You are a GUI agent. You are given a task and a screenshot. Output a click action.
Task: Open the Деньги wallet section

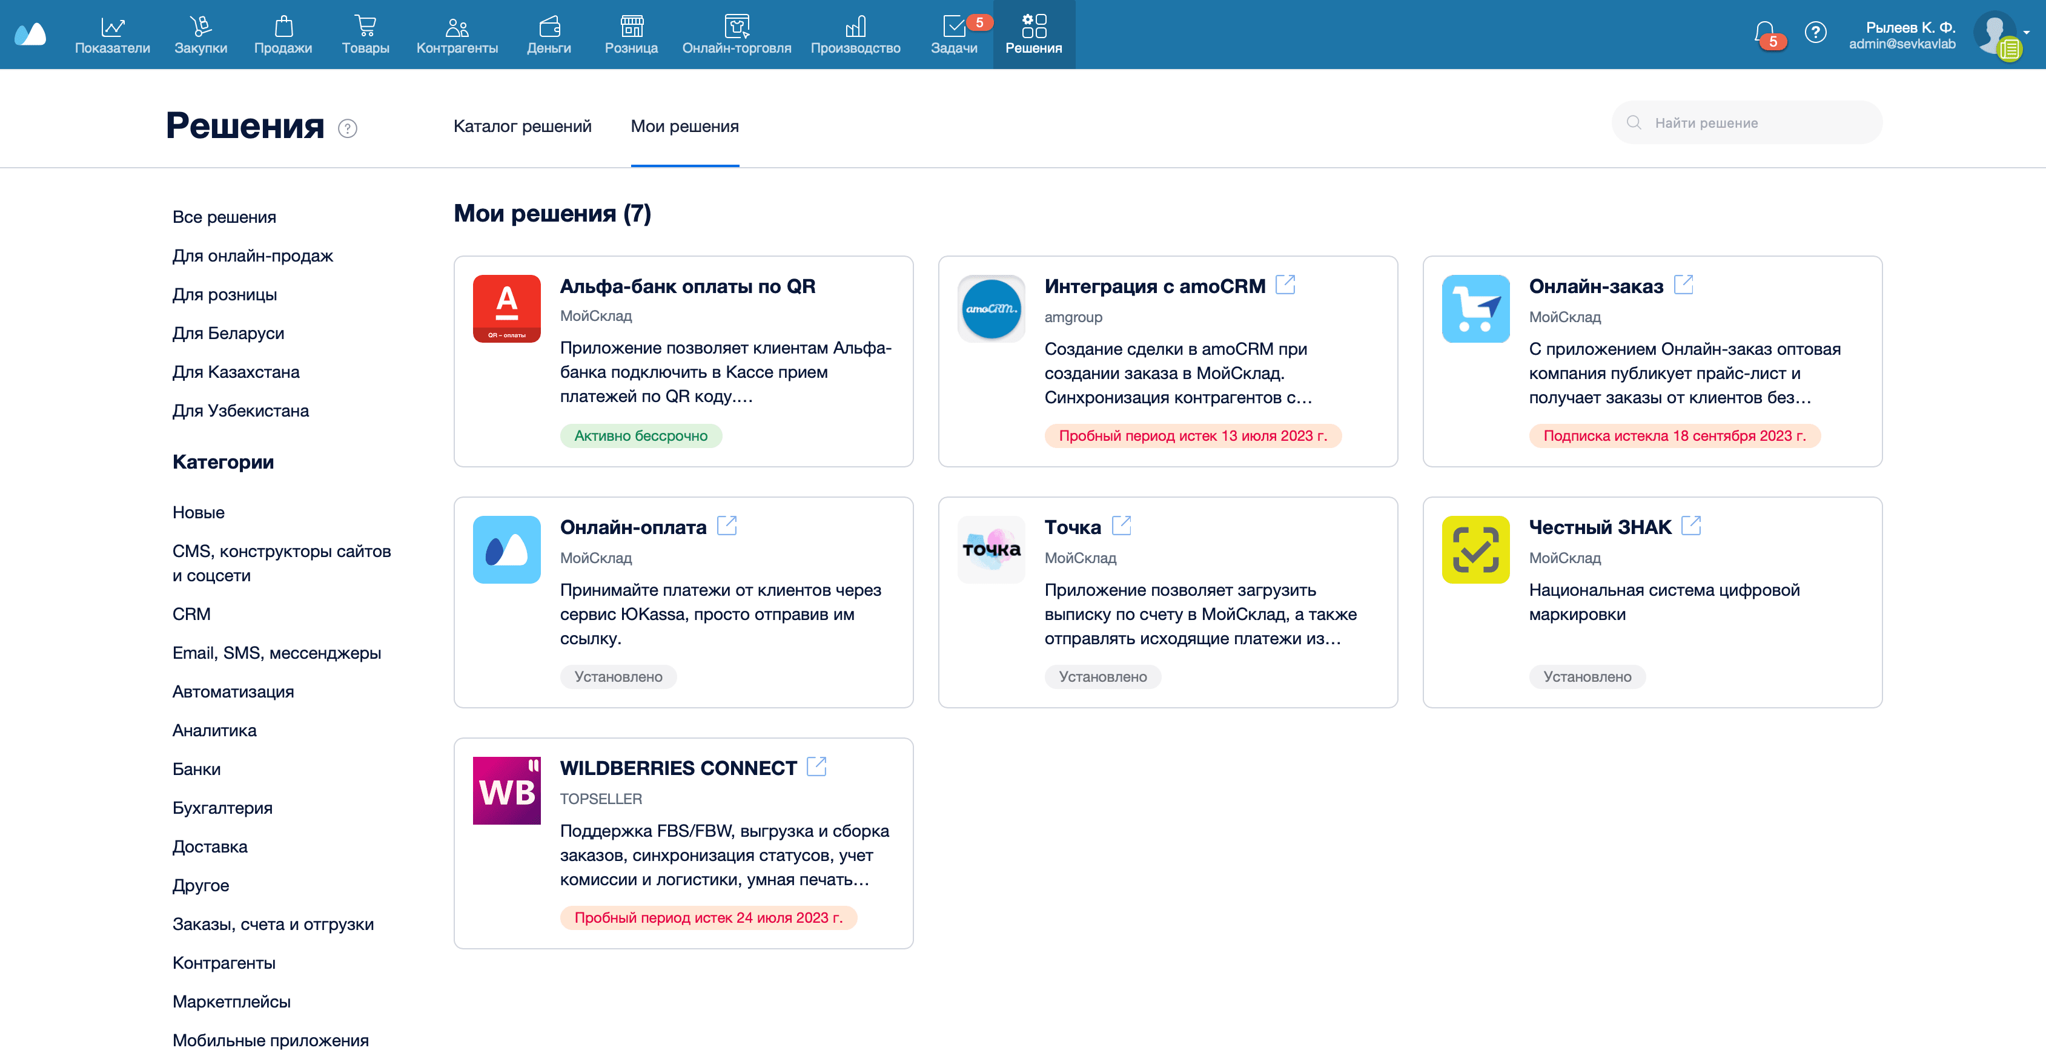coord(549,35)
